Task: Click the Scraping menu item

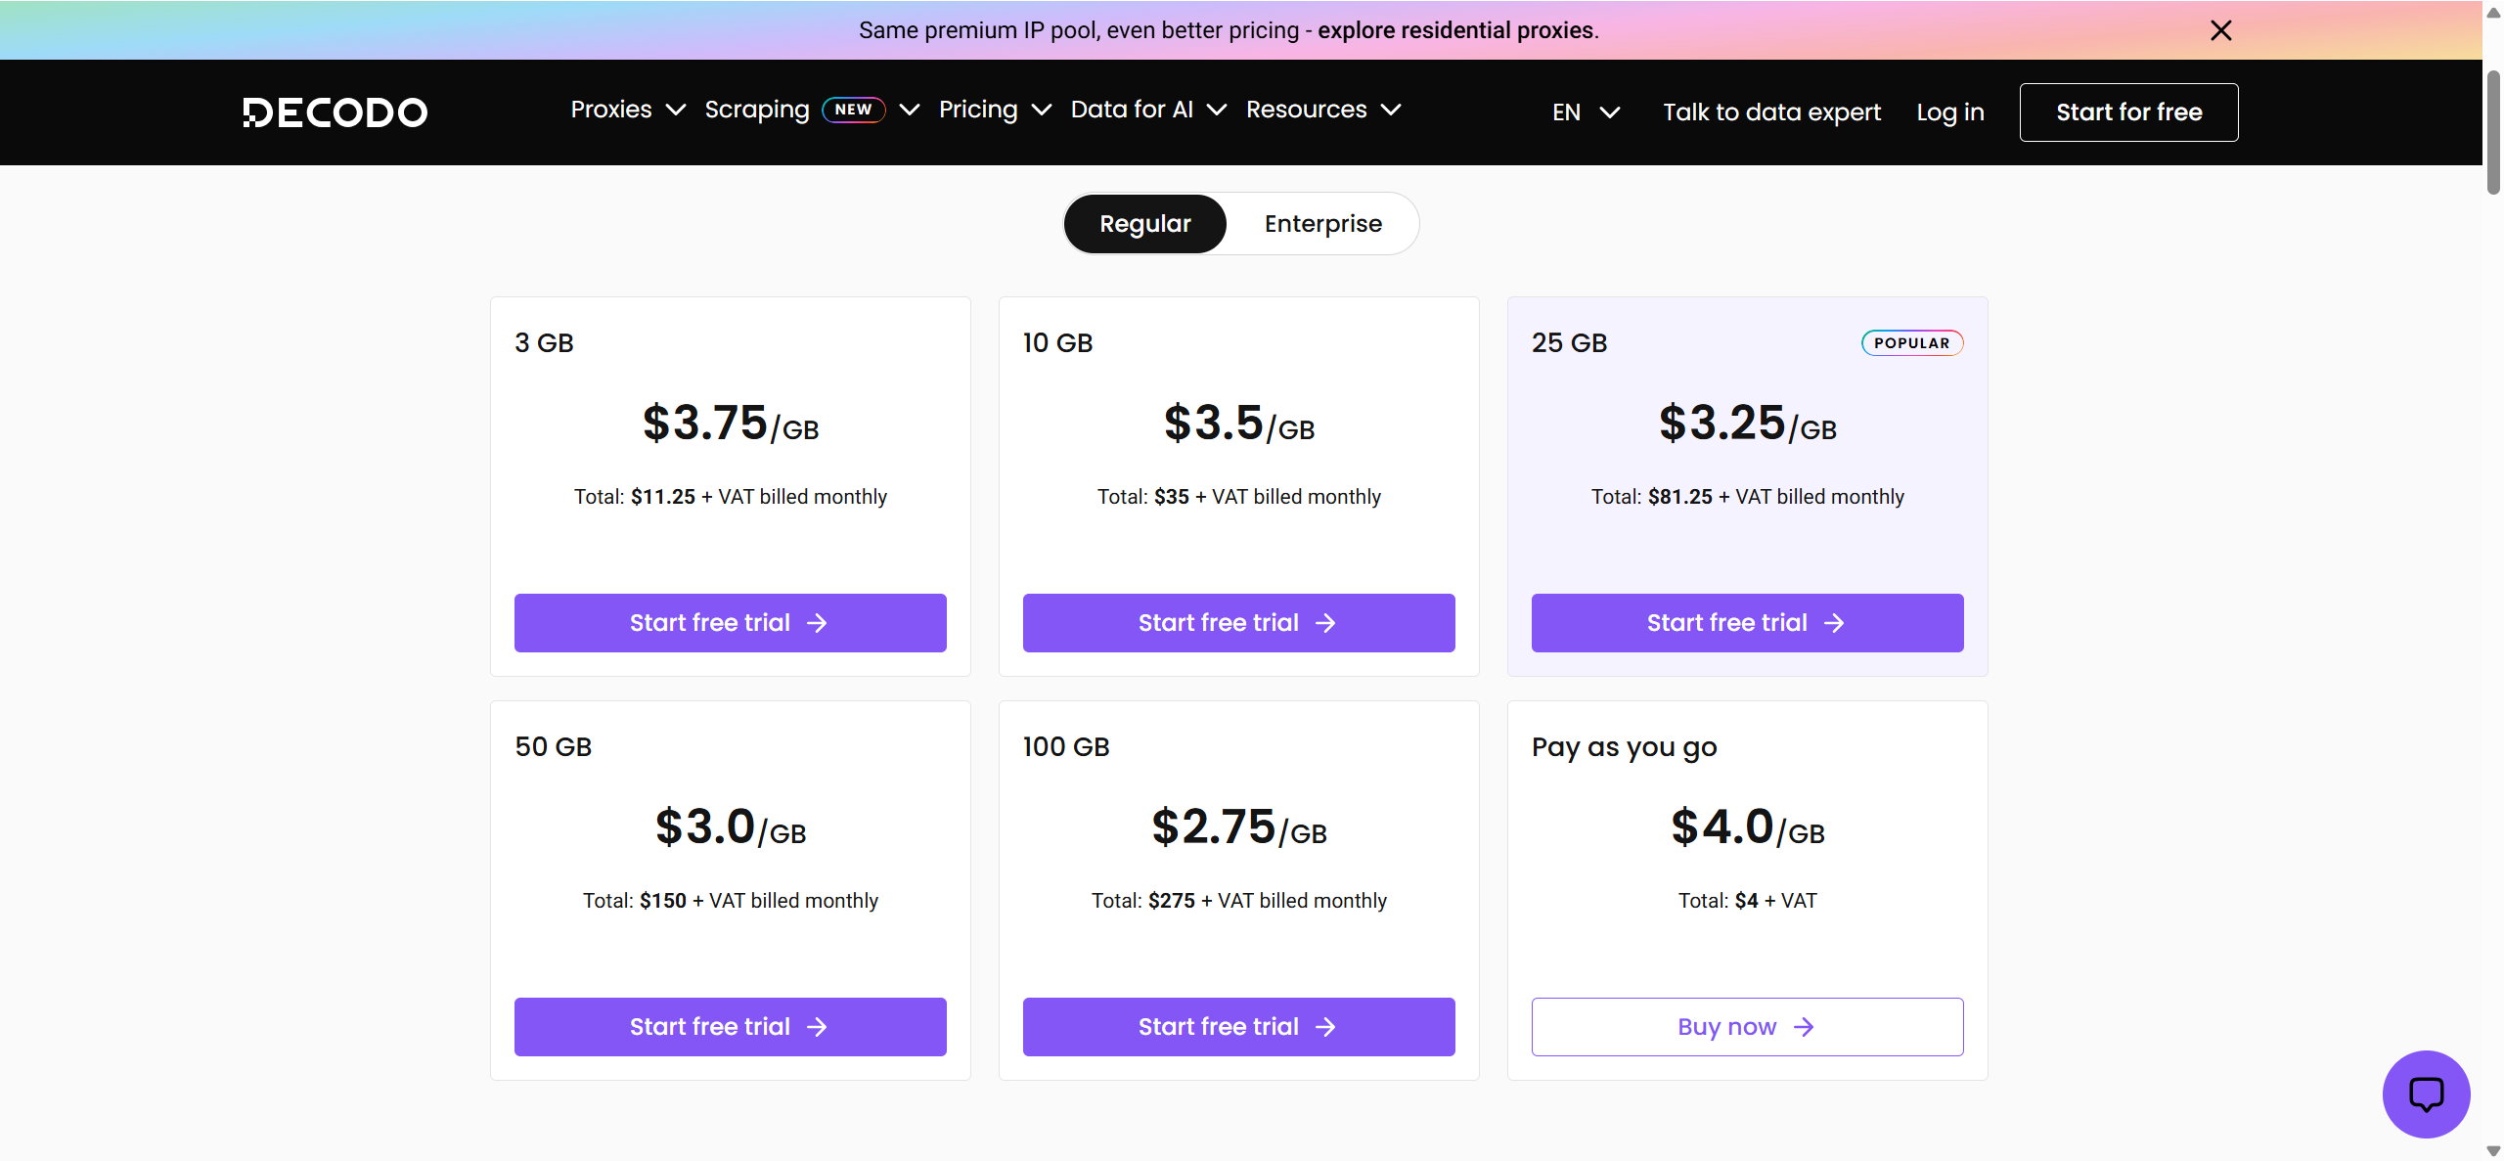Action: [757, 110]
